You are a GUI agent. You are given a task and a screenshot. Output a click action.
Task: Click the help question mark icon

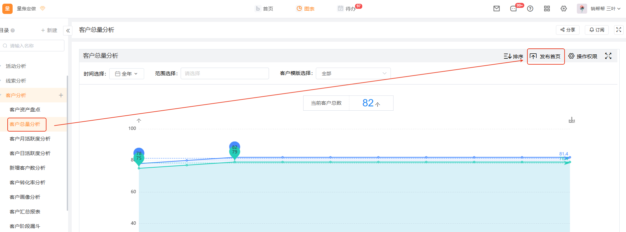(530, 9)
